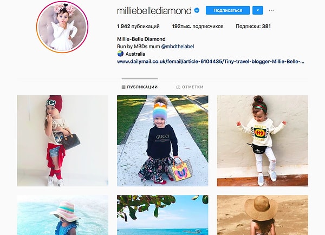Open the cream Gucci sweatshirt post

click(x=262, y=141)
